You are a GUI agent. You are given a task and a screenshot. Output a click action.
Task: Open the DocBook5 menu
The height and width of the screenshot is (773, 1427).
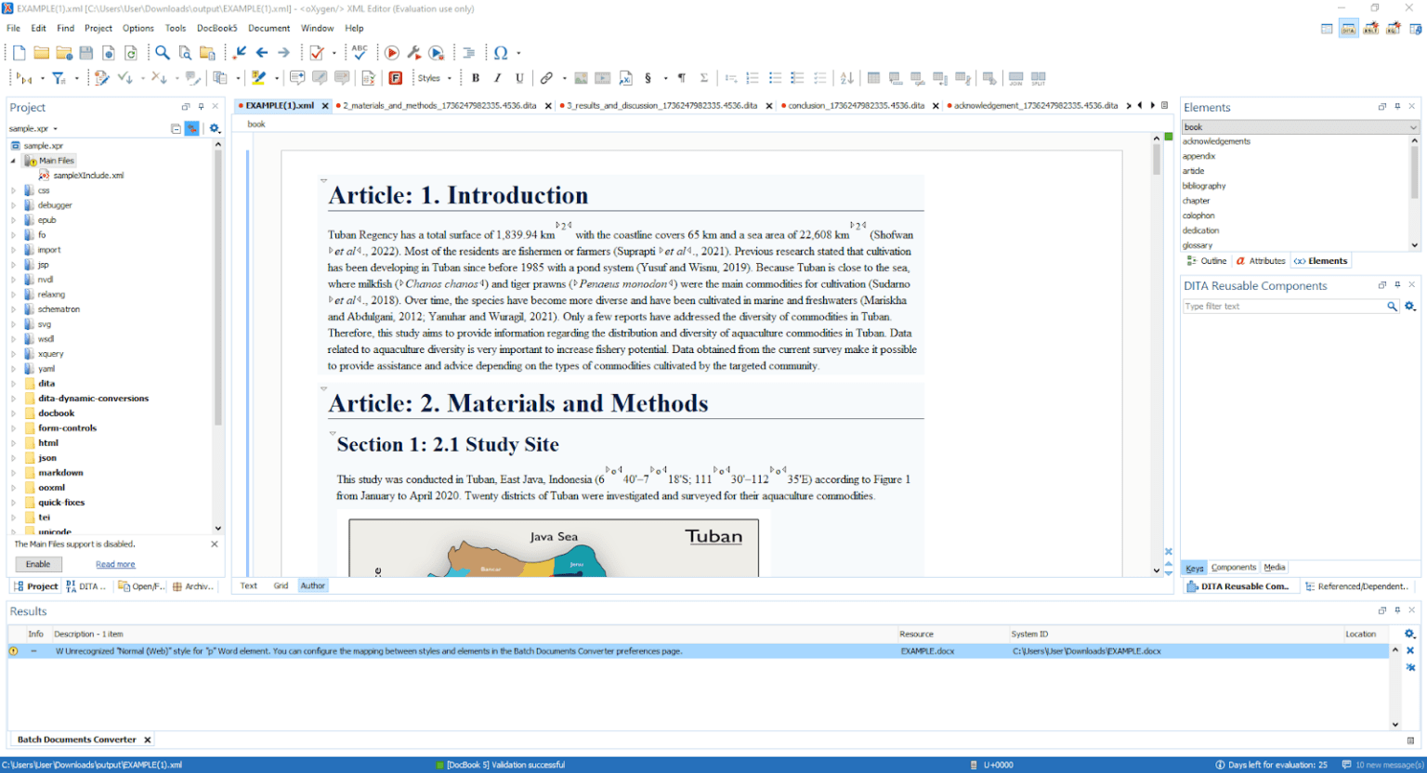point(216,28)
